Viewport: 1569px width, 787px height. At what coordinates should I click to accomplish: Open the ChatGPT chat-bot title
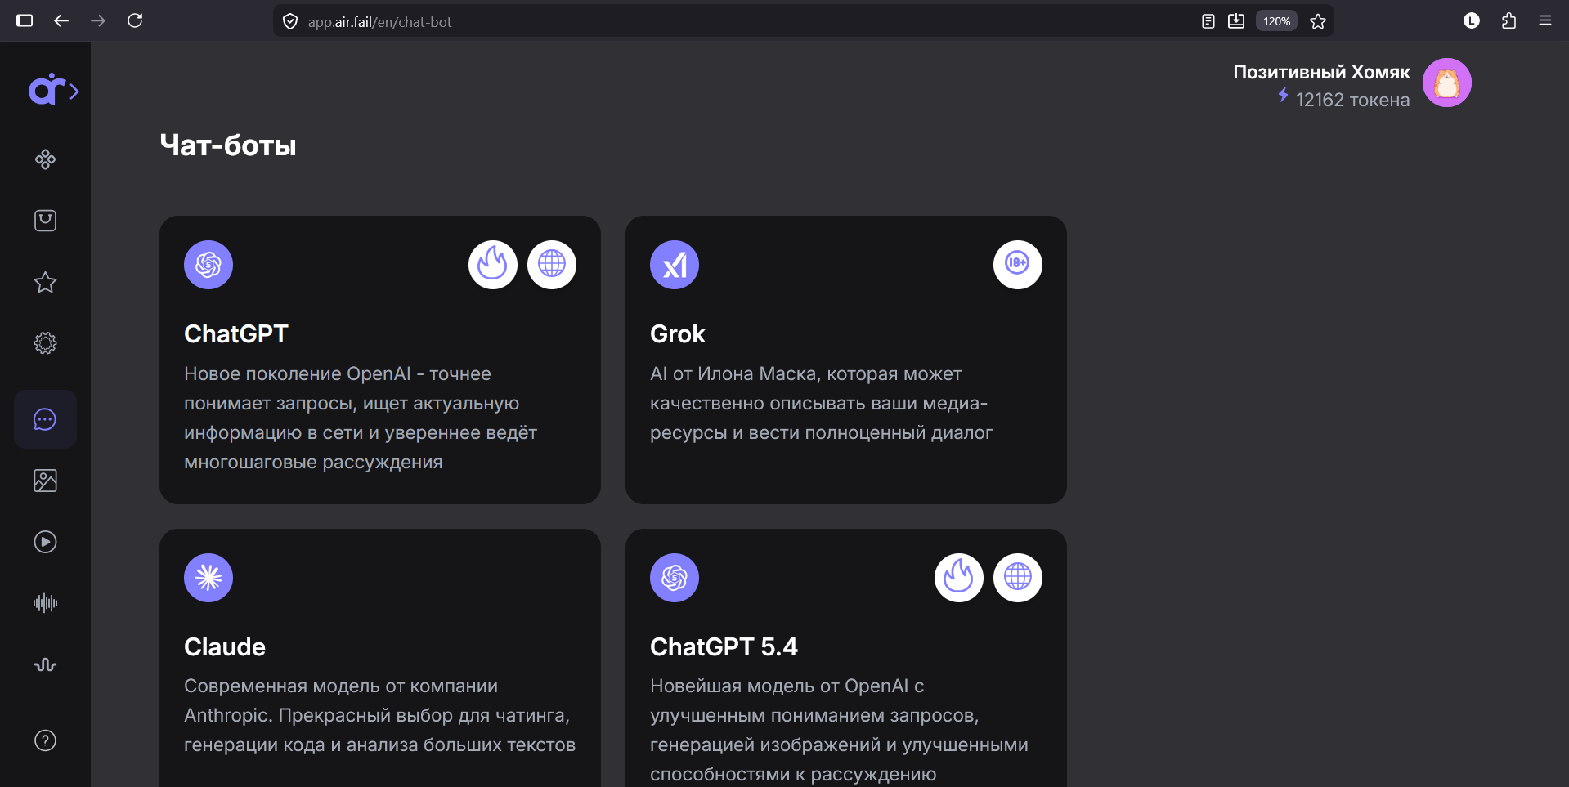pos(236,334)
